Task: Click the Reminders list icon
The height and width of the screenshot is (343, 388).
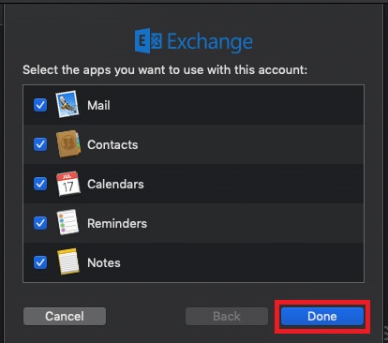Action: (x=67, y=222)
